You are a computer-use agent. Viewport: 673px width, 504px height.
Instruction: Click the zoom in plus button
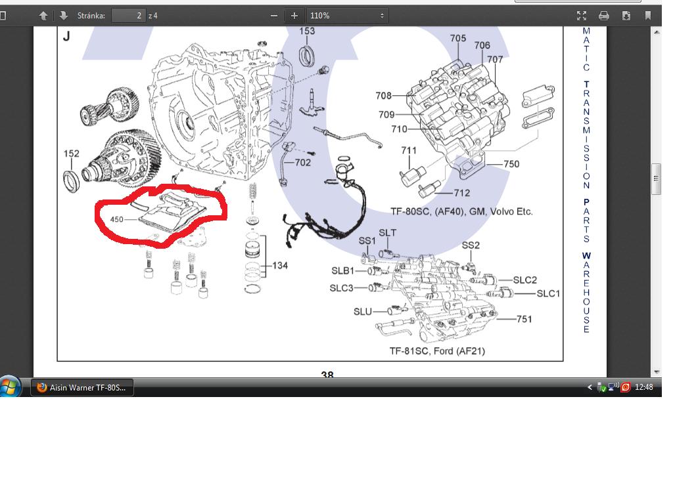[x=294, y=15]
